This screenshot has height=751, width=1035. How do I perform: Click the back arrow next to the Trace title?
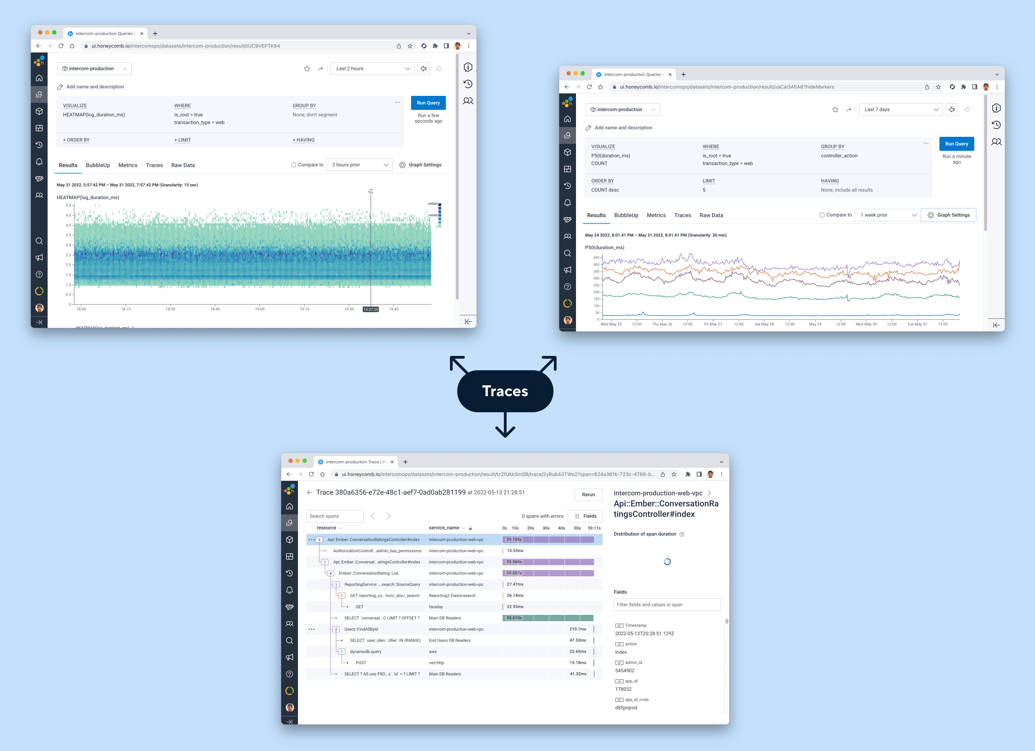coord(310,492)
